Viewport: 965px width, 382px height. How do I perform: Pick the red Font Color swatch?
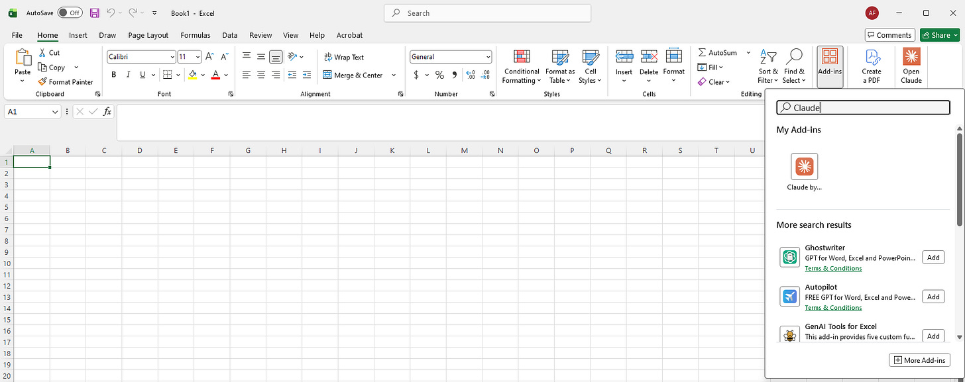tap(215, 75)
